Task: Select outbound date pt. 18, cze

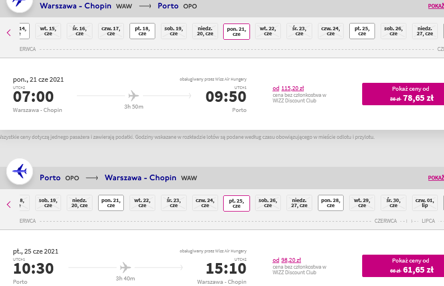Action: 142,31
